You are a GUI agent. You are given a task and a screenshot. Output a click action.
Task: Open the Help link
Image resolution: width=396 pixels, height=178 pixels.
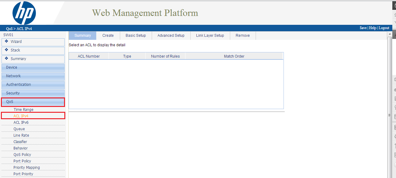[372, 28]
